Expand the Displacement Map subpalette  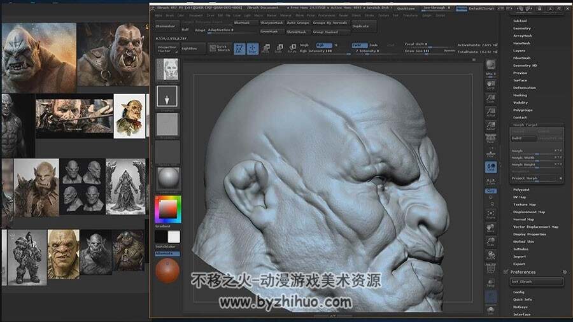(x=529, y=212)
